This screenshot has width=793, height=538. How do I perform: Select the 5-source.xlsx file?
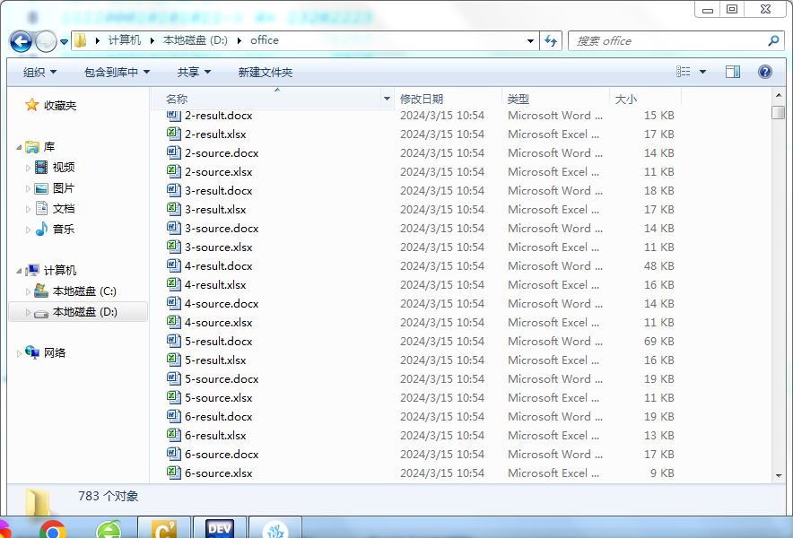pos(218,398)
